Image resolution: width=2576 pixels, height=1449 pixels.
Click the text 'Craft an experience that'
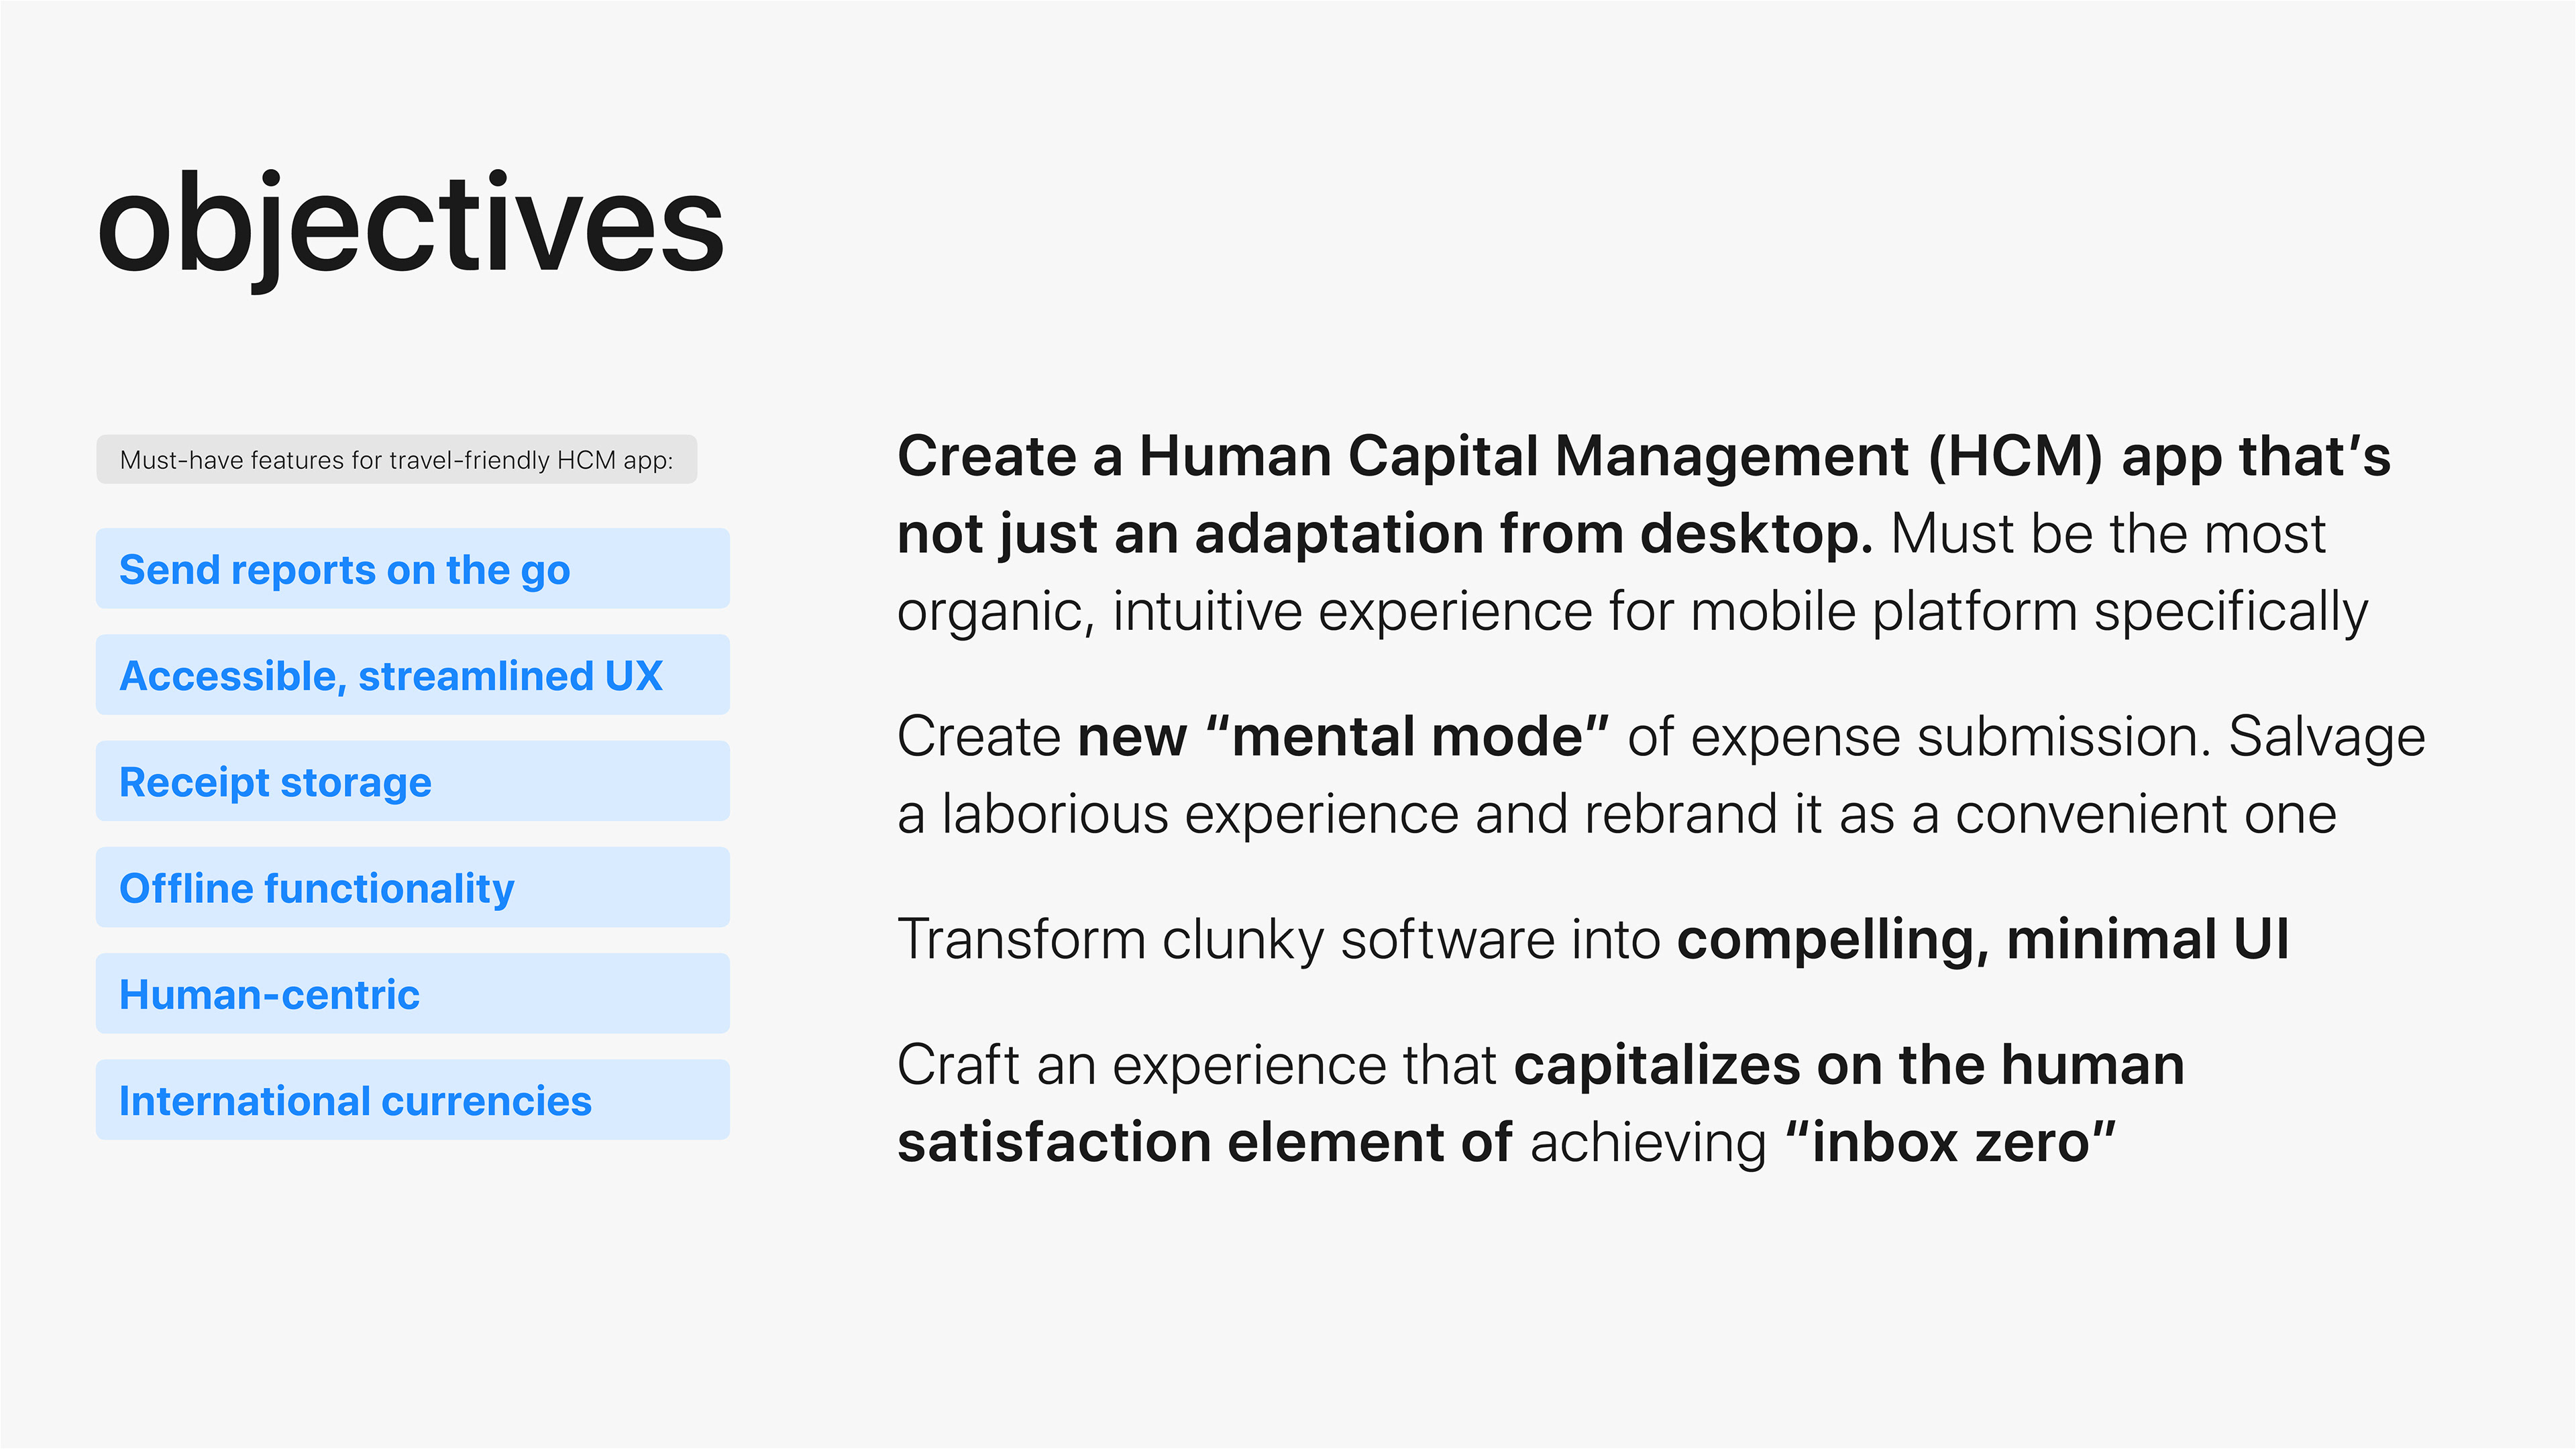(x=1197, y=1065)
